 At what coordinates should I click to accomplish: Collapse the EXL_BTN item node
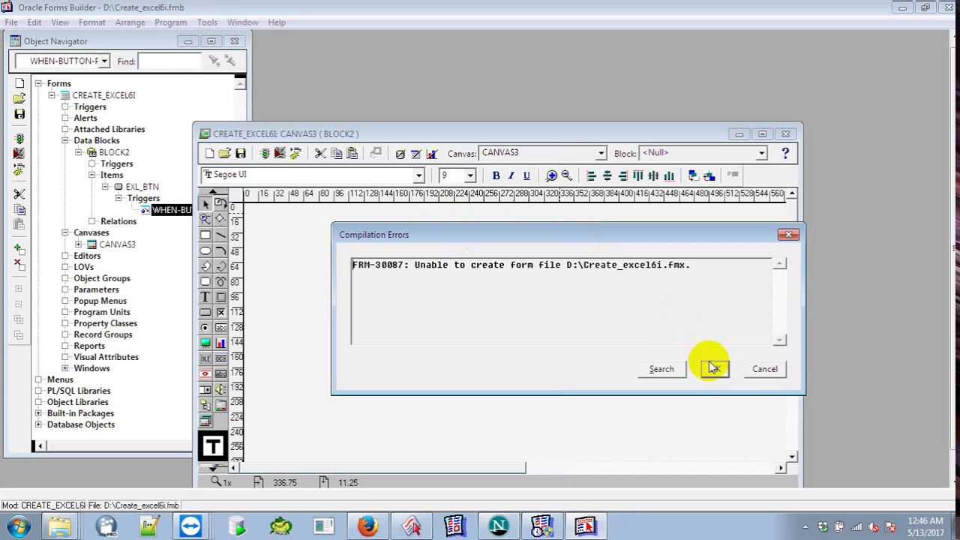point(105,186)
